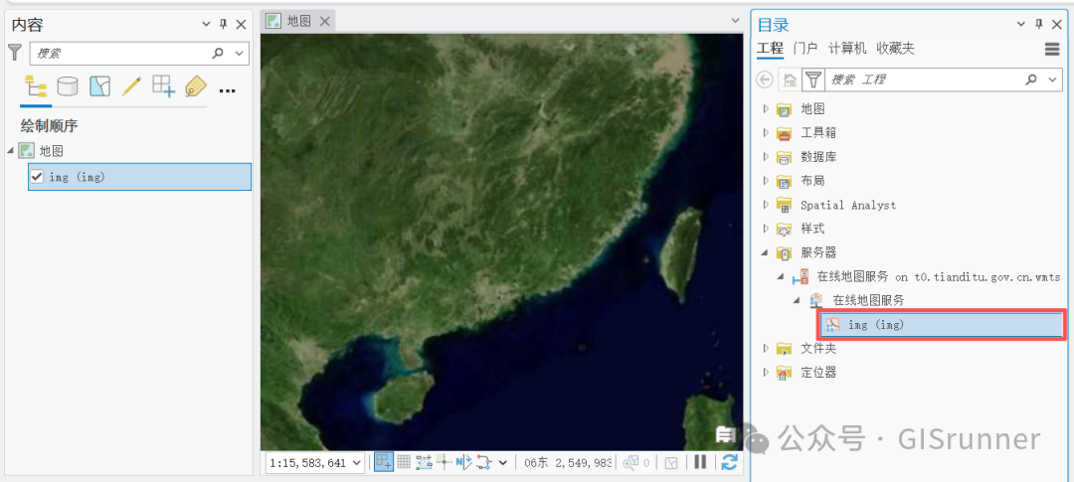Viewport: 1074px width, 482px height.
Task: Select the 数据库 item in Catalog tree
Action: (818, 157)
